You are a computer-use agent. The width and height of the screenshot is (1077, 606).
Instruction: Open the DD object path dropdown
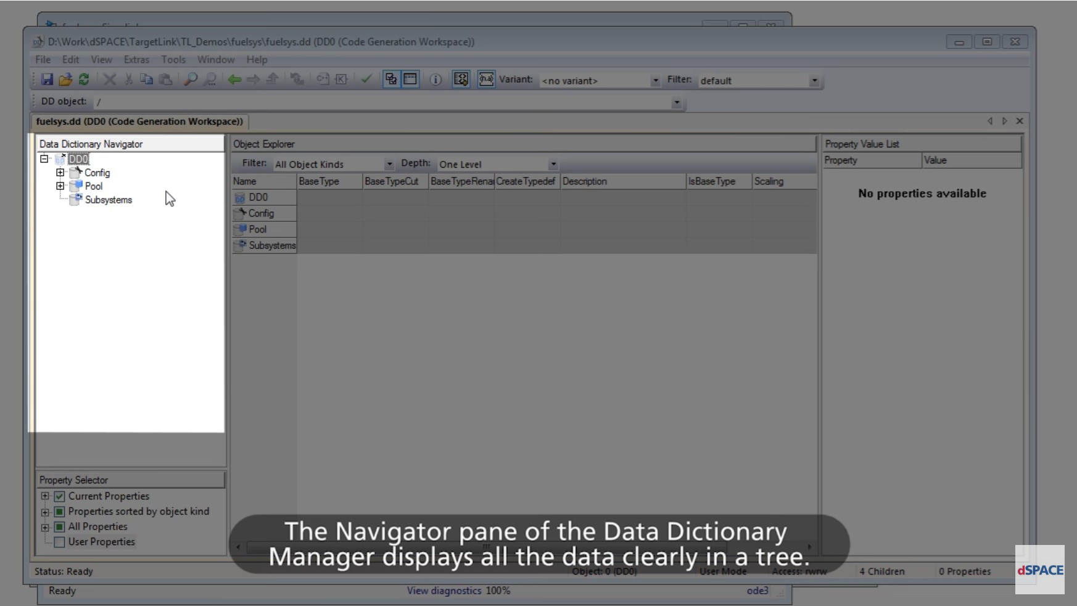[677, 102]
